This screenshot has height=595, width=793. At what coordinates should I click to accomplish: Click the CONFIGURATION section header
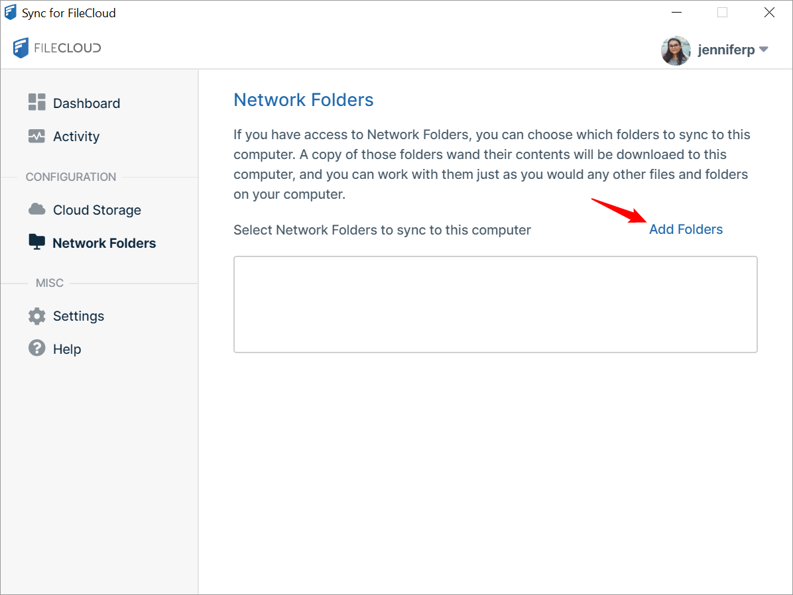(x=70, y=177)
